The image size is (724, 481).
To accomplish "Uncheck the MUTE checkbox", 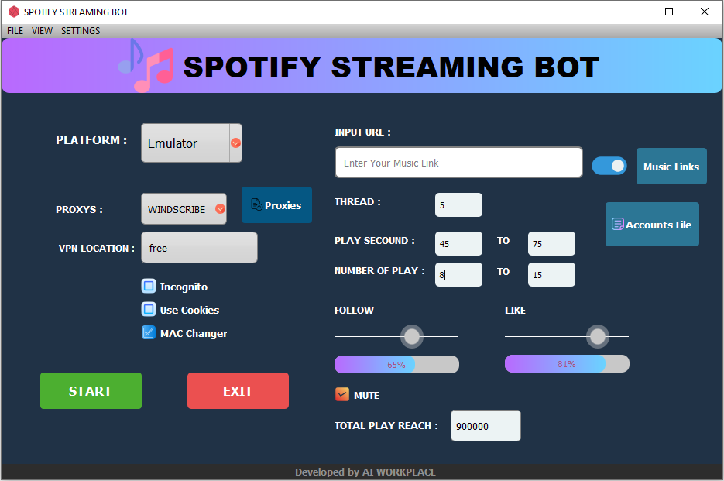I will (x=342, y=394).
